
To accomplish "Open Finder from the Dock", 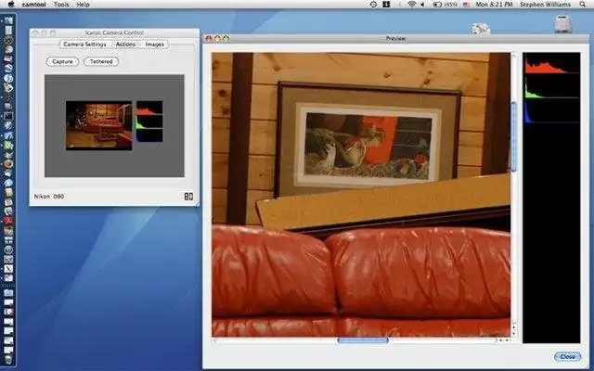I will (x=8, y=20).
